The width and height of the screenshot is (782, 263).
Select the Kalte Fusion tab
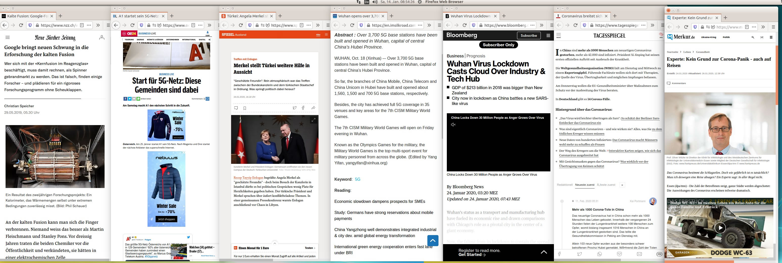point(28,16)
